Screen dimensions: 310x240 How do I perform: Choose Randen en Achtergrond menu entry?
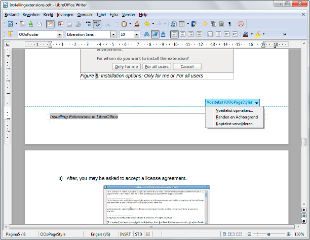tap(235, 117)
